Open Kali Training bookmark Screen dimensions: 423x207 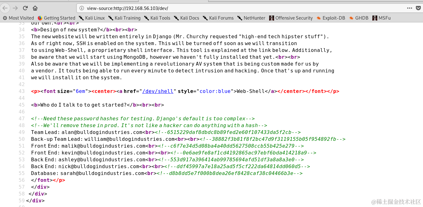(x=124, y=18)
